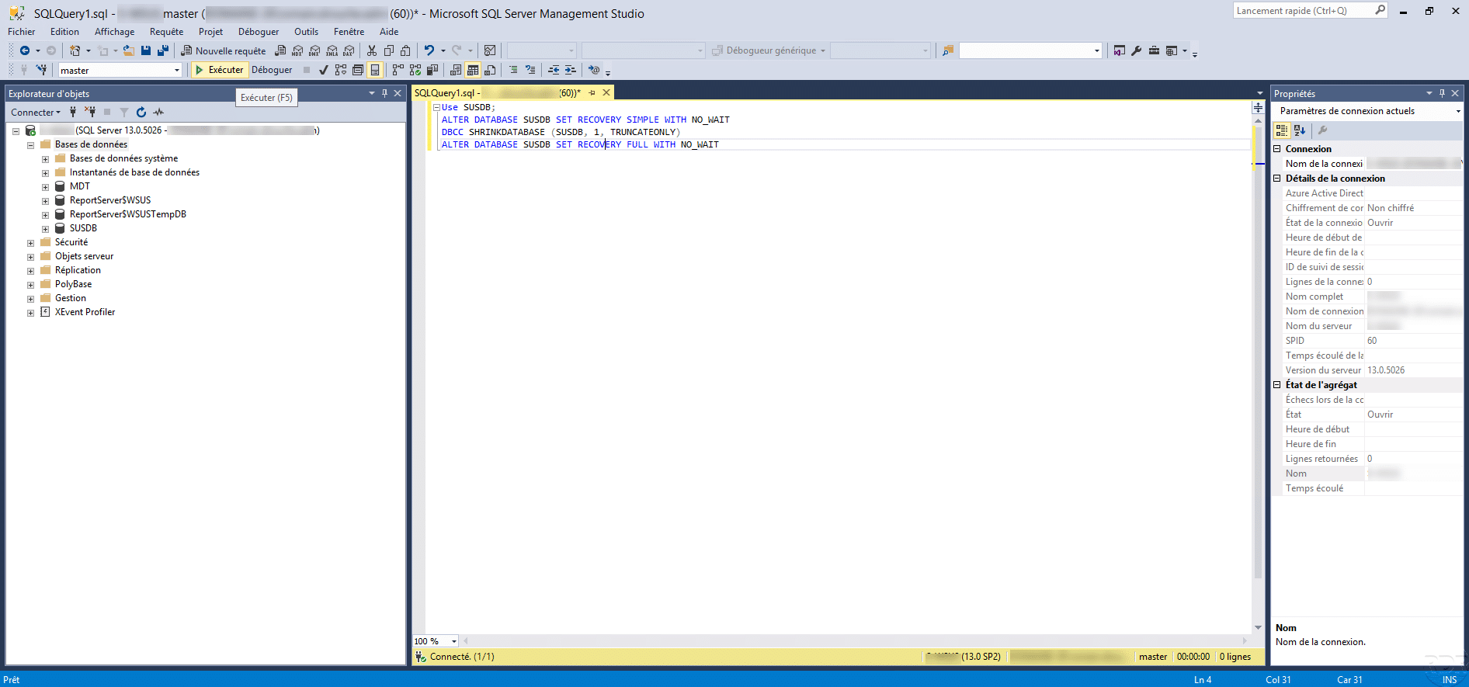Click the DMX query icon

(314, 50)
